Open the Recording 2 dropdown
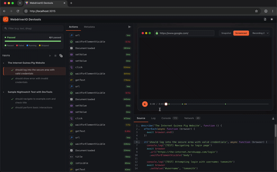Image resolution: width=277 pixels, height=172 pixels. tap(260, 33)
